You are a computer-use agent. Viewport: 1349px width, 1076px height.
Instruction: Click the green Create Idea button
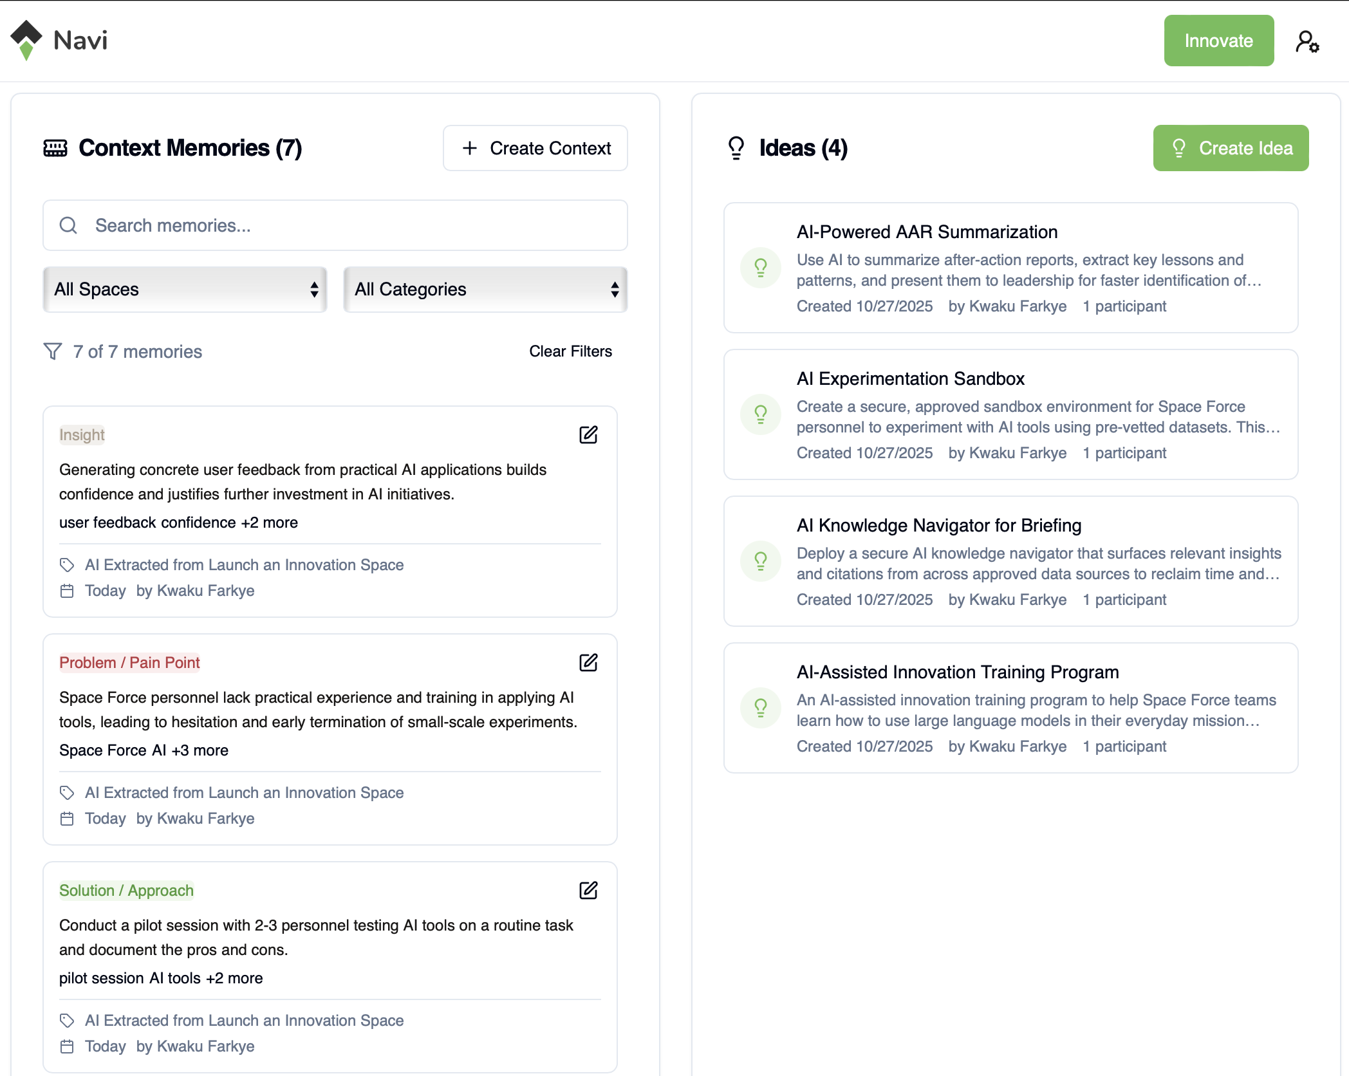(x=1231, y=148)
